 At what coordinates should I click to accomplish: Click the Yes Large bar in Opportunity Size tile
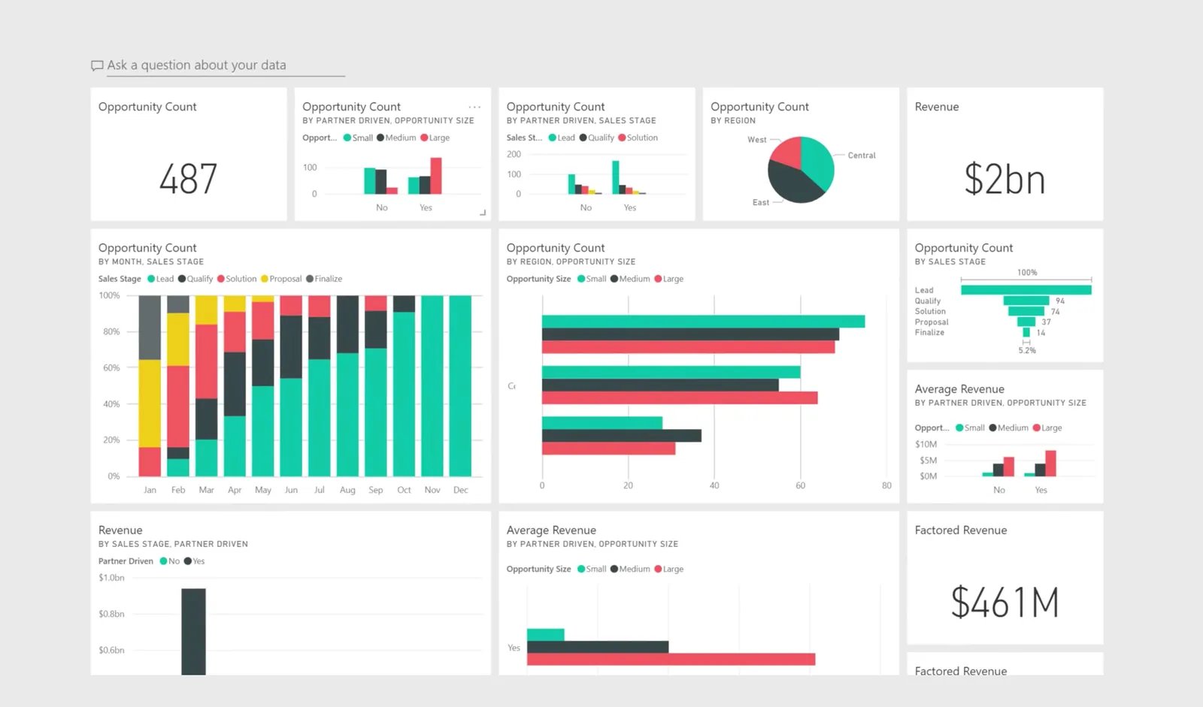(436, 176)
